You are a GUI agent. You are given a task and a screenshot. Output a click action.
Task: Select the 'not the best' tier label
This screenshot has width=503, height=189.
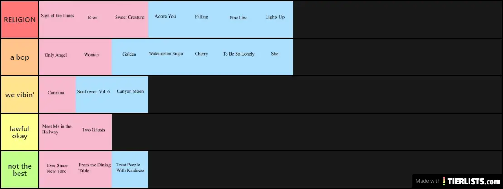19,170
